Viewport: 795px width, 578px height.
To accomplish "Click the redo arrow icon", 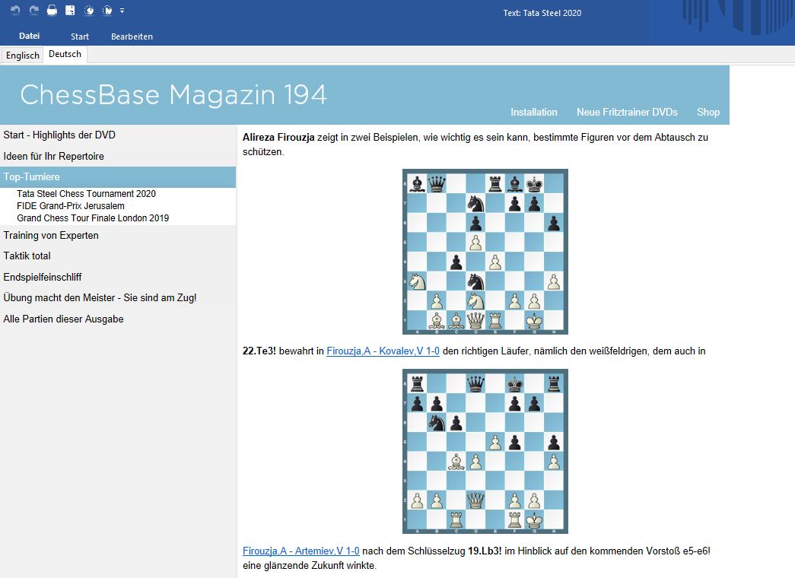I will pyautogui.click(x=33, y=11).
